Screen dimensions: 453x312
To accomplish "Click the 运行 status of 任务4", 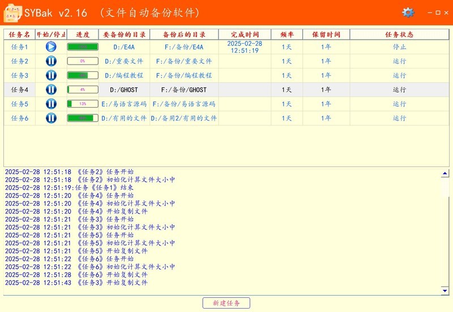I will tap(399, 89).
